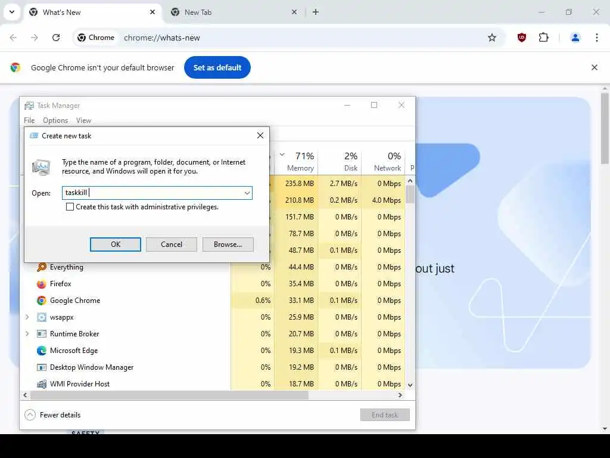This screenshot has height=458, width=610.
Task: Open Task Manager File menu
Action: (29, 120)
